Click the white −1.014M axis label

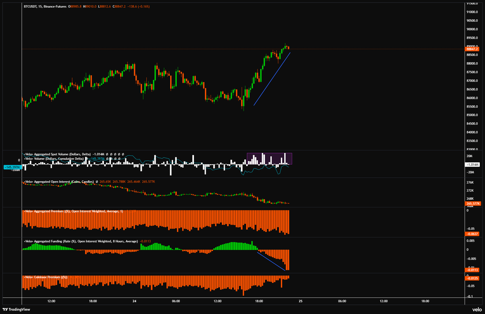point(472,165)
